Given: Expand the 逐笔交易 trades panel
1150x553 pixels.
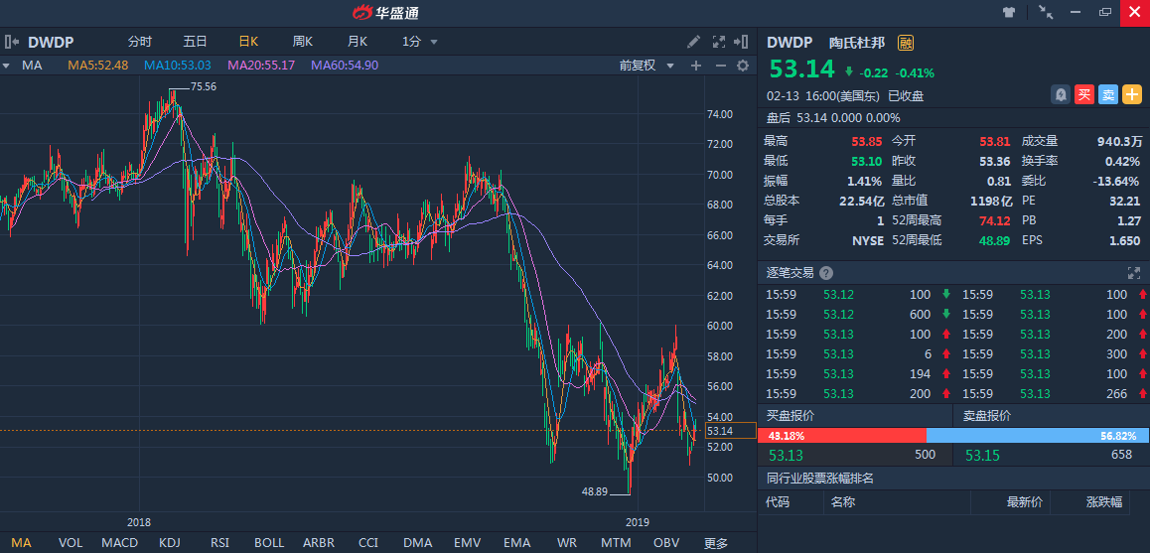Looking at the screenshot, I should click(x=1134, y=273).
